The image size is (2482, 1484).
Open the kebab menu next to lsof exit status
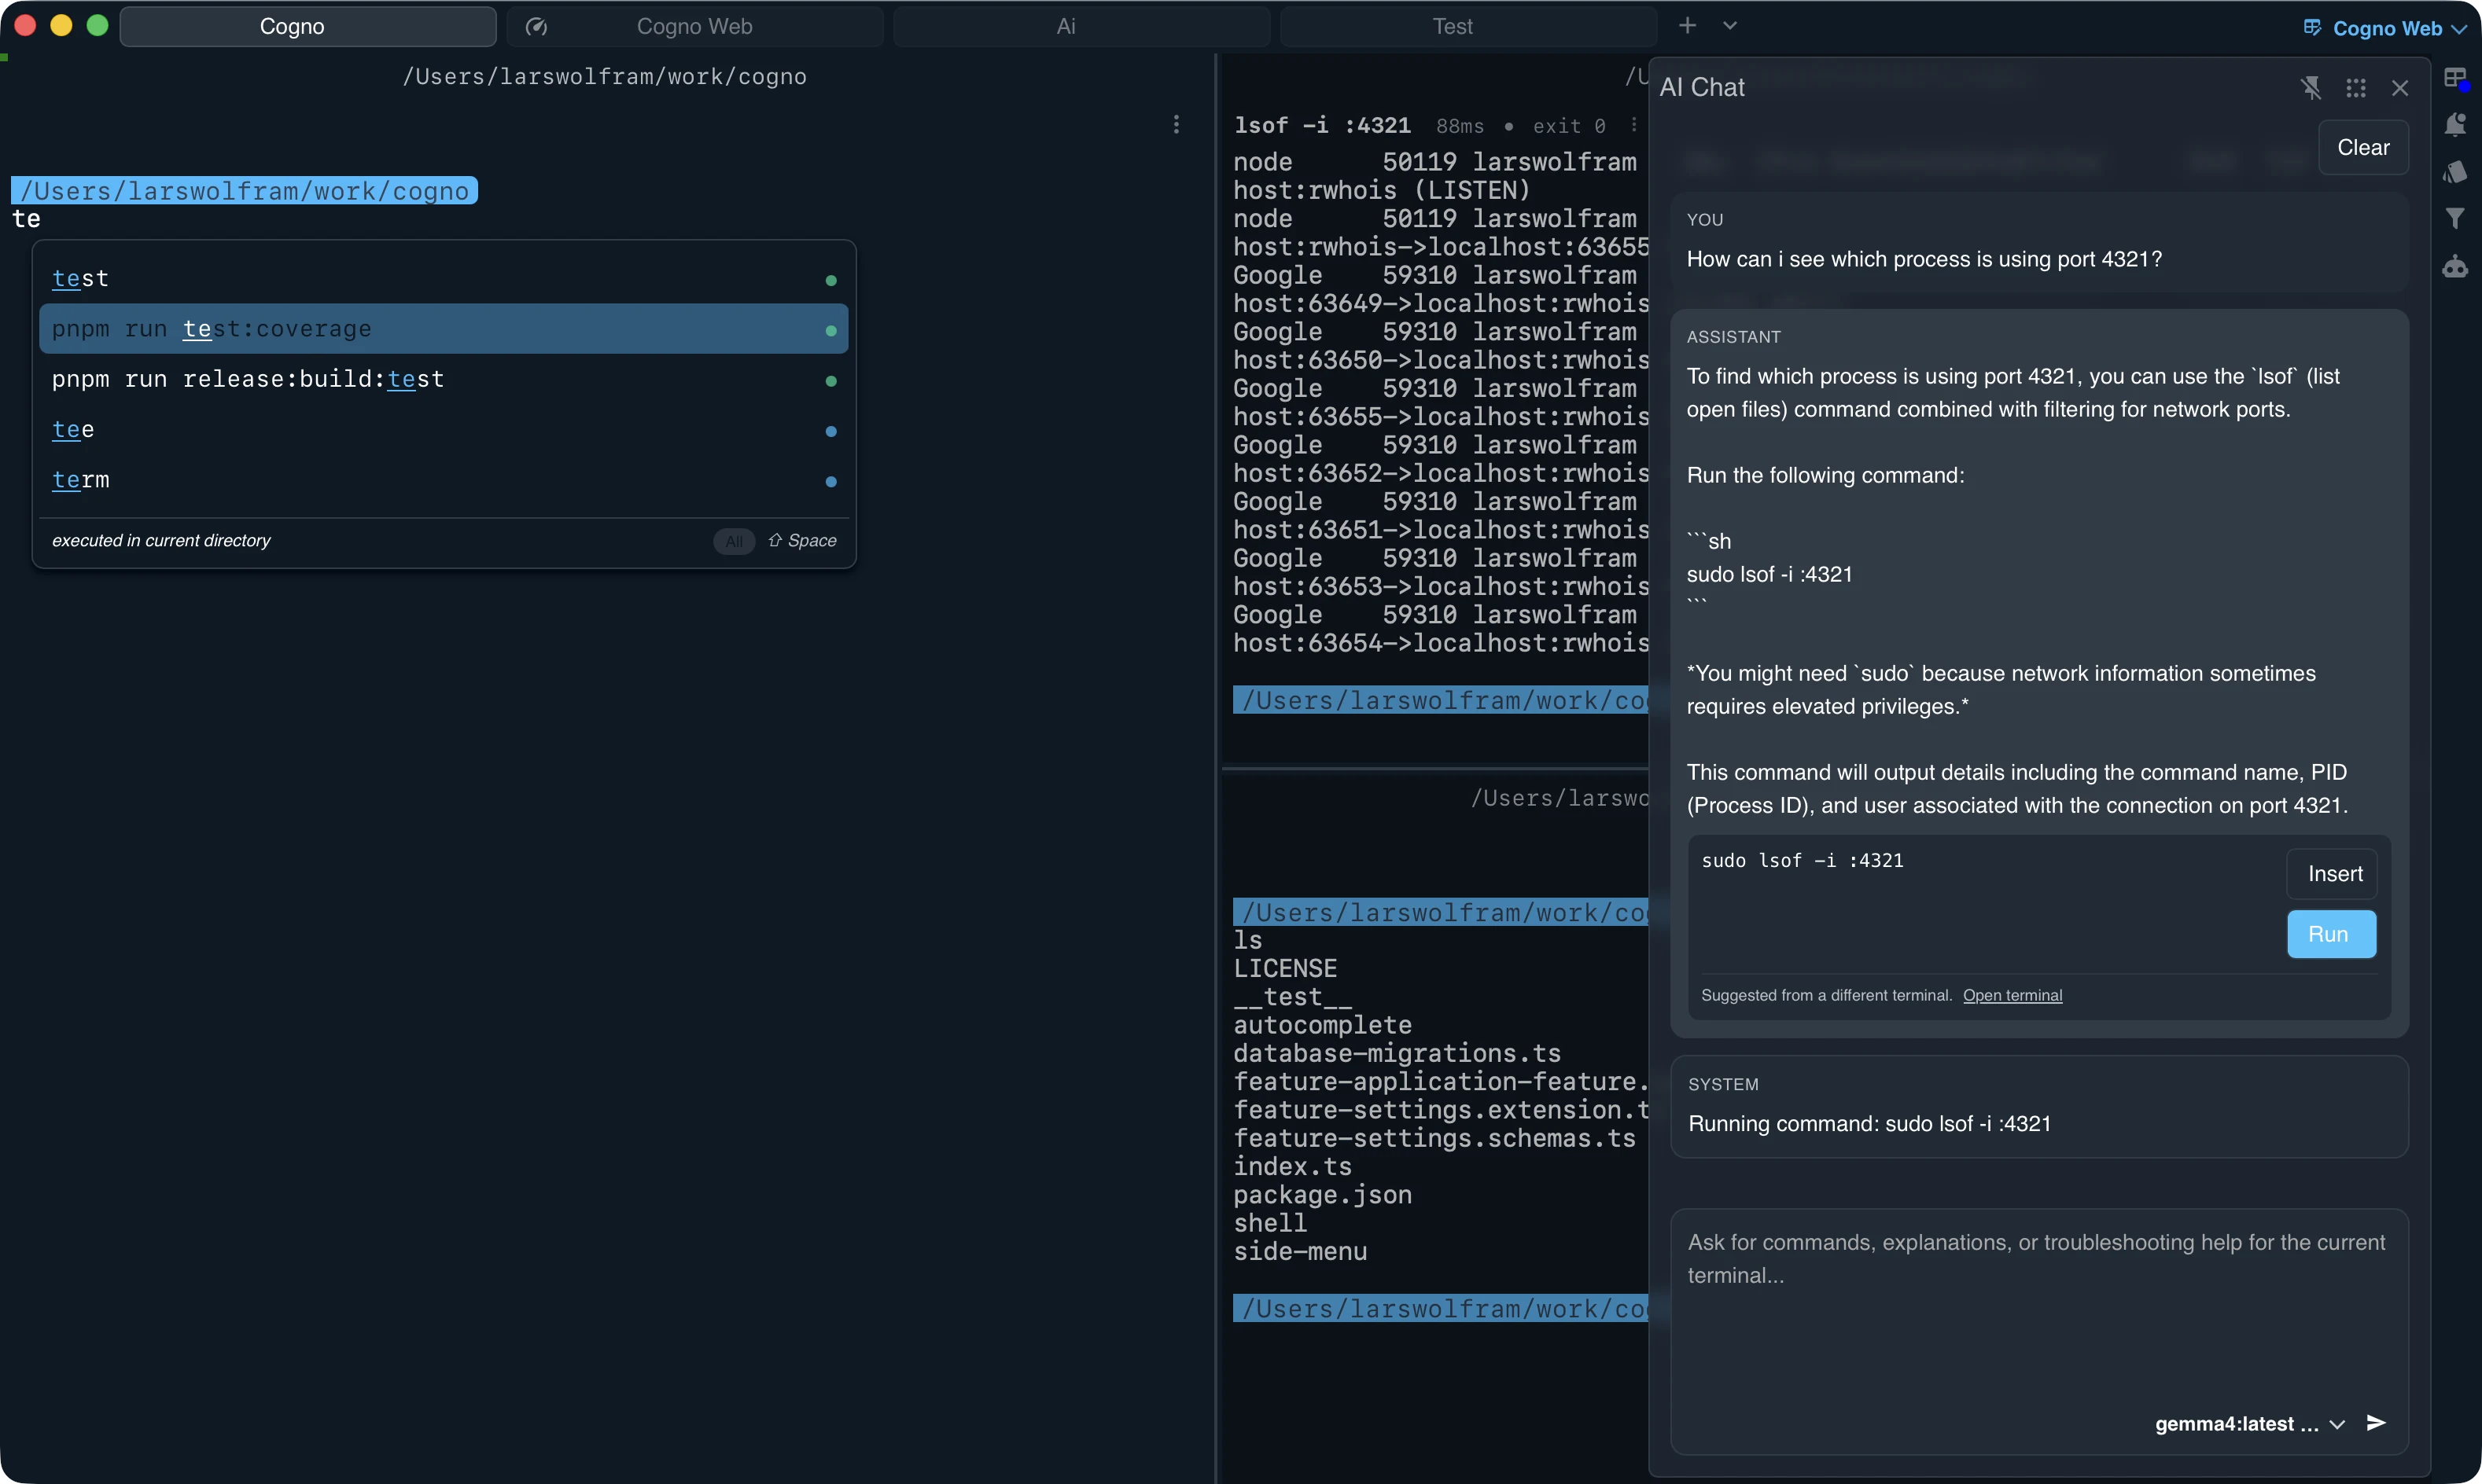click(1633, 125)
